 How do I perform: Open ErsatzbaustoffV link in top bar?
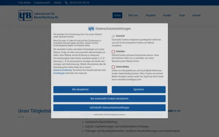click(x=42, y=3)
